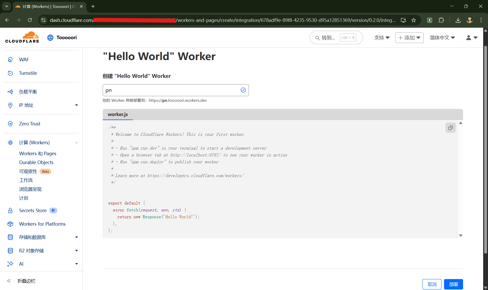Image resolution: width=488 pixels, height=290 pixels.
Task: Expand the R2 对象存储 section
Action: (77, 251)
